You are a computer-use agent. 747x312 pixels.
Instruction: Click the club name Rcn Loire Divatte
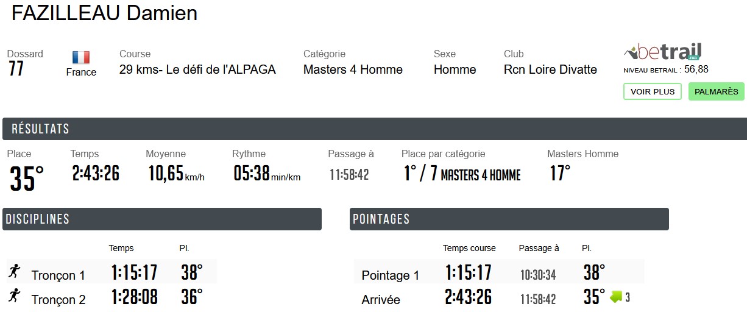[x=550, y=69]
